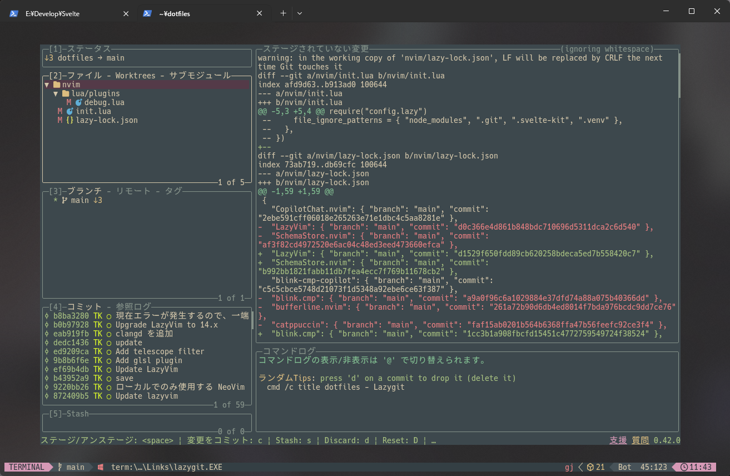Viewport: 730px width, 476px height.
Task: Click the 'Reset: D' hint
Action: 400,440
